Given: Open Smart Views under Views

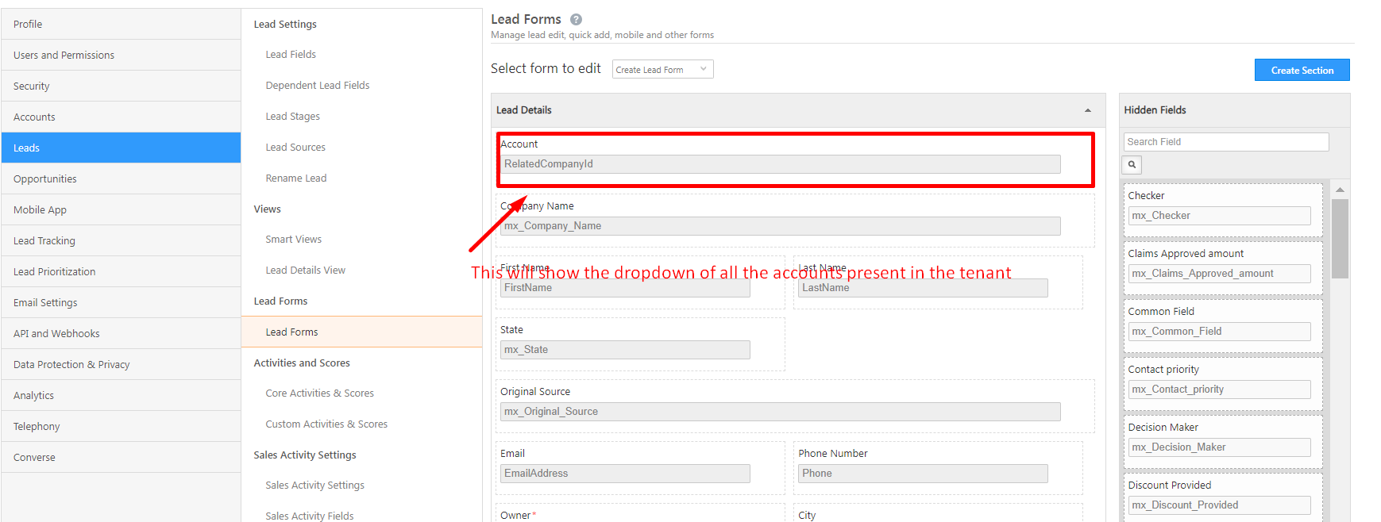Looking at the screenshot, I should coord(293,240).
